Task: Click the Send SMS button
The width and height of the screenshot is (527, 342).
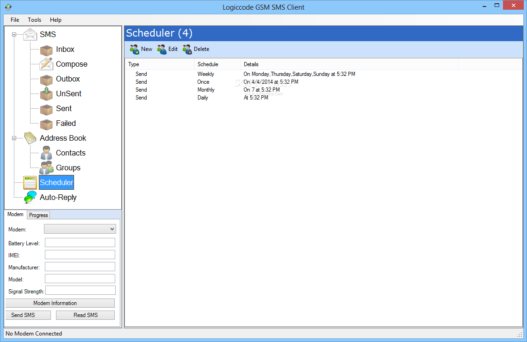Action: (28, 315)
